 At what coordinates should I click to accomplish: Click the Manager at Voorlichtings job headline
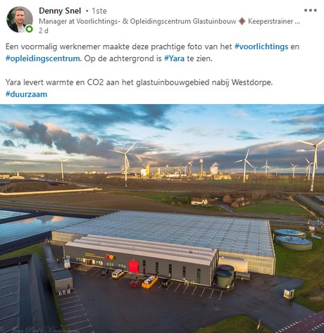[137, 21]
